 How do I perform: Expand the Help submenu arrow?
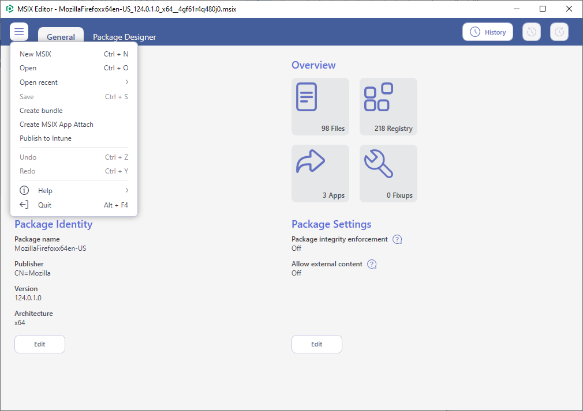click(127, 190)
